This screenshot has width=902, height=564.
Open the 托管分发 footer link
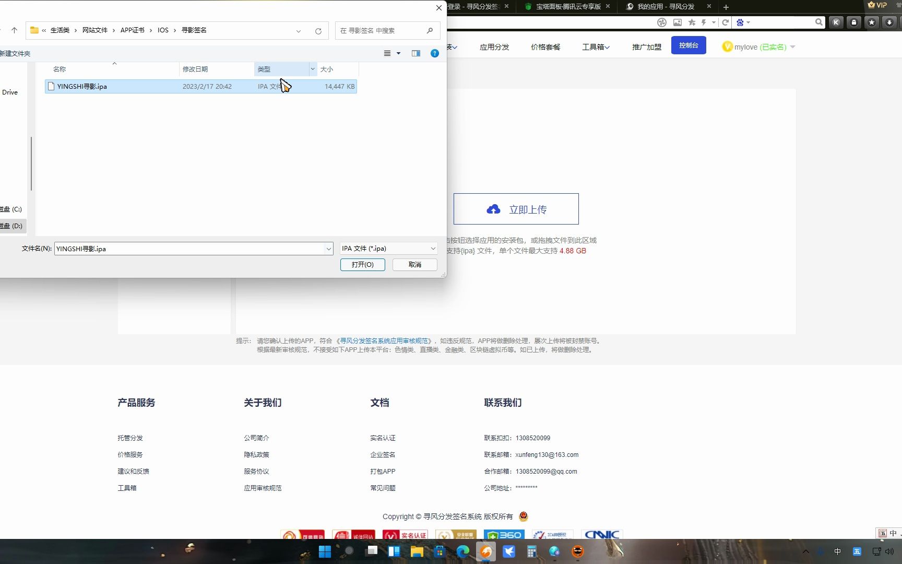(130, 438)
